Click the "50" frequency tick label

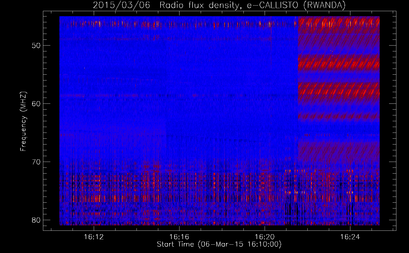tap(36, 46)
